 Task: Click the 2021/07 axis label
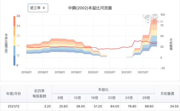pos(143,72)
